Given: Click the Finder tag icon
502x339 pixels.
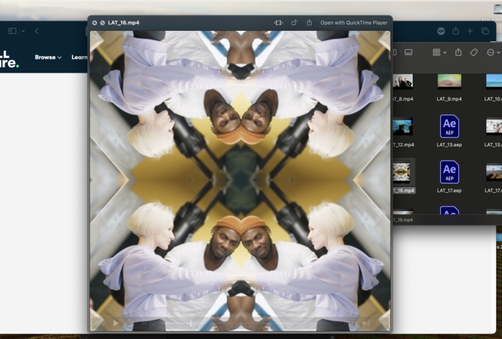Looking at the screenshot, I should coord(474,53).
